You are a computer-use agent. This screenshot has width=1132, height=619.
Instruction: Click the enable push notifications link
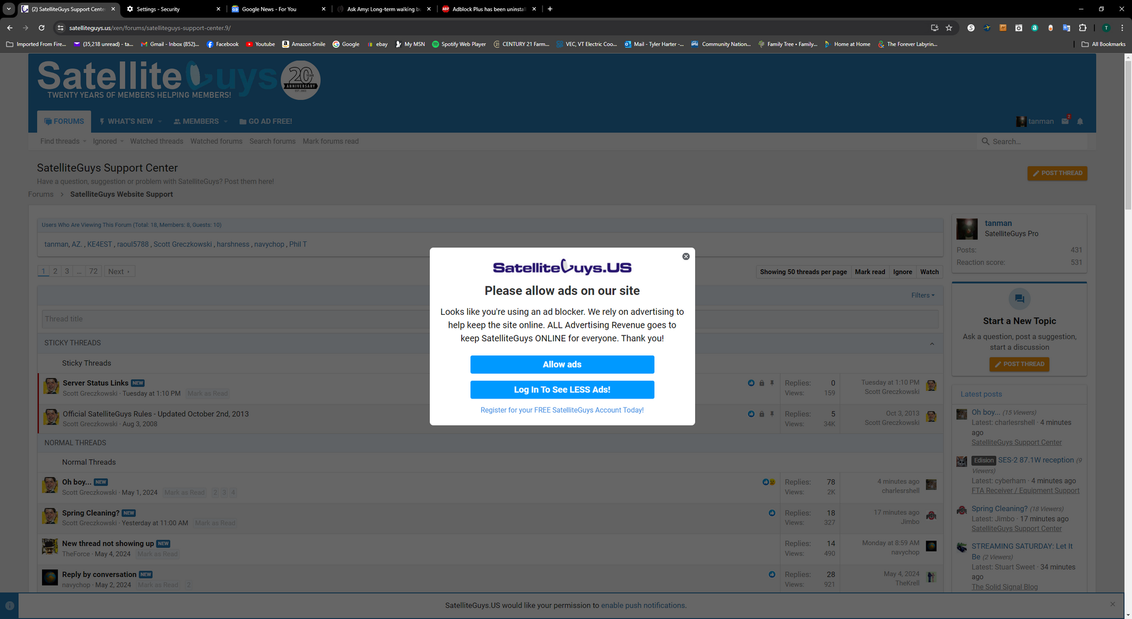tap(643, 605)
